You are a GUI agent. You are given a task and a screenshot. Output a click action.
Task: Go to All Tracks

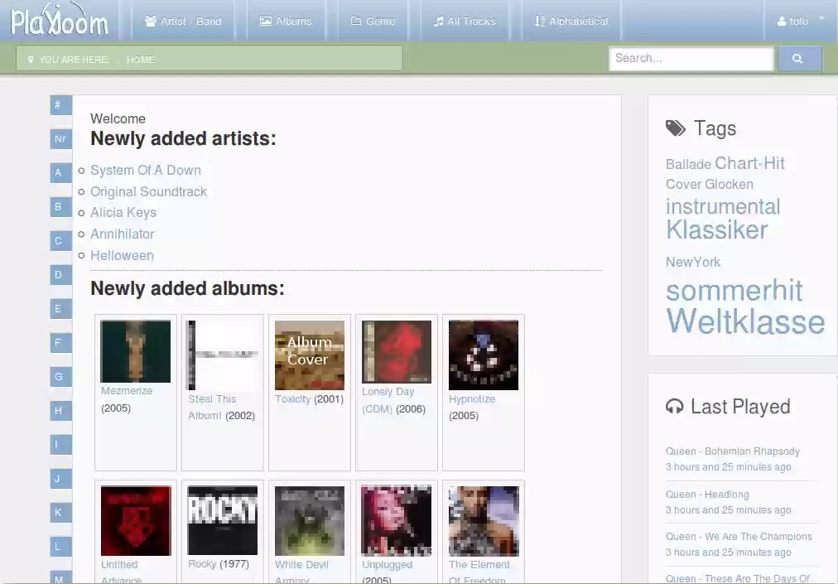point(465,22)
